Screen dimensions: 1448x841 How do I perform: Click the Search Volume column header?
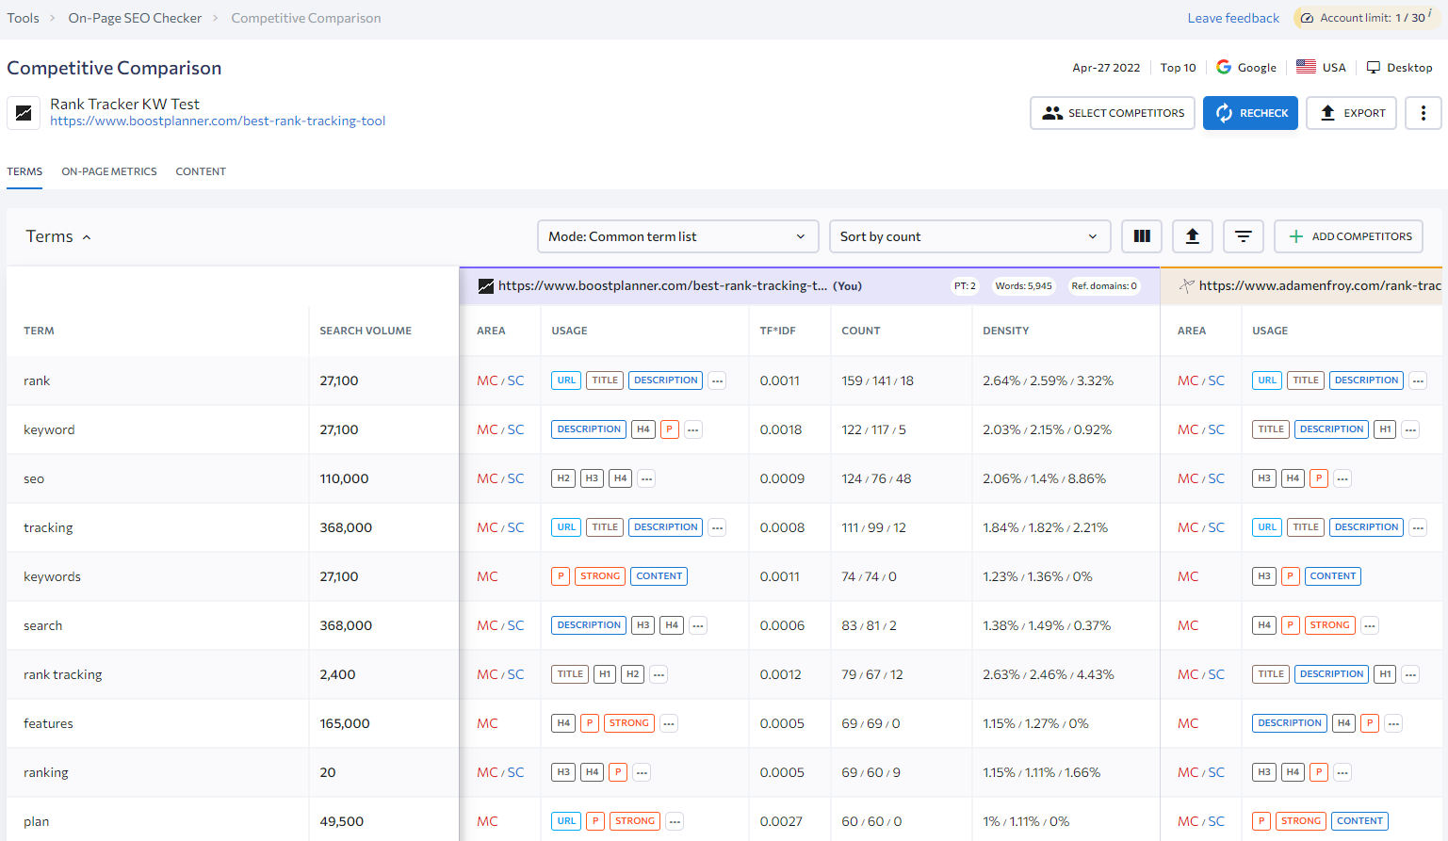point(366,331)
